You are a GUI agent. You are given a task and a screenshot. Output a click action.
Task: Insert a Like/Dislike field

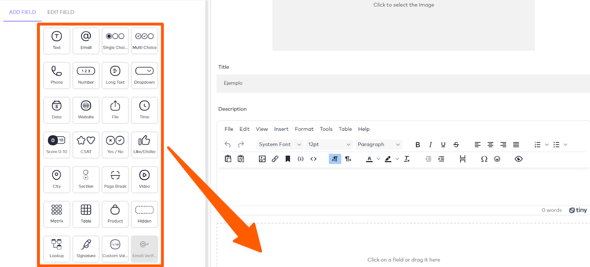click(x=145, y=145)
